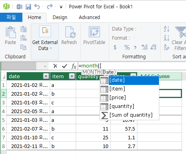Image resolution: width=186 pixels, height=154 pixels.
Task: Switch to Excel workbook icon
Action: click(20, 7)
